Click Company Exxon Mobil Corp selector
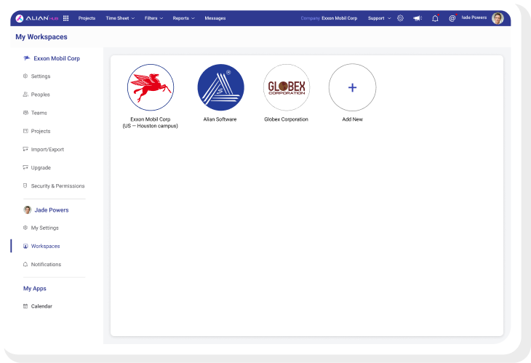Viewport: 531px width, 363px height. (x=329, y=18)
